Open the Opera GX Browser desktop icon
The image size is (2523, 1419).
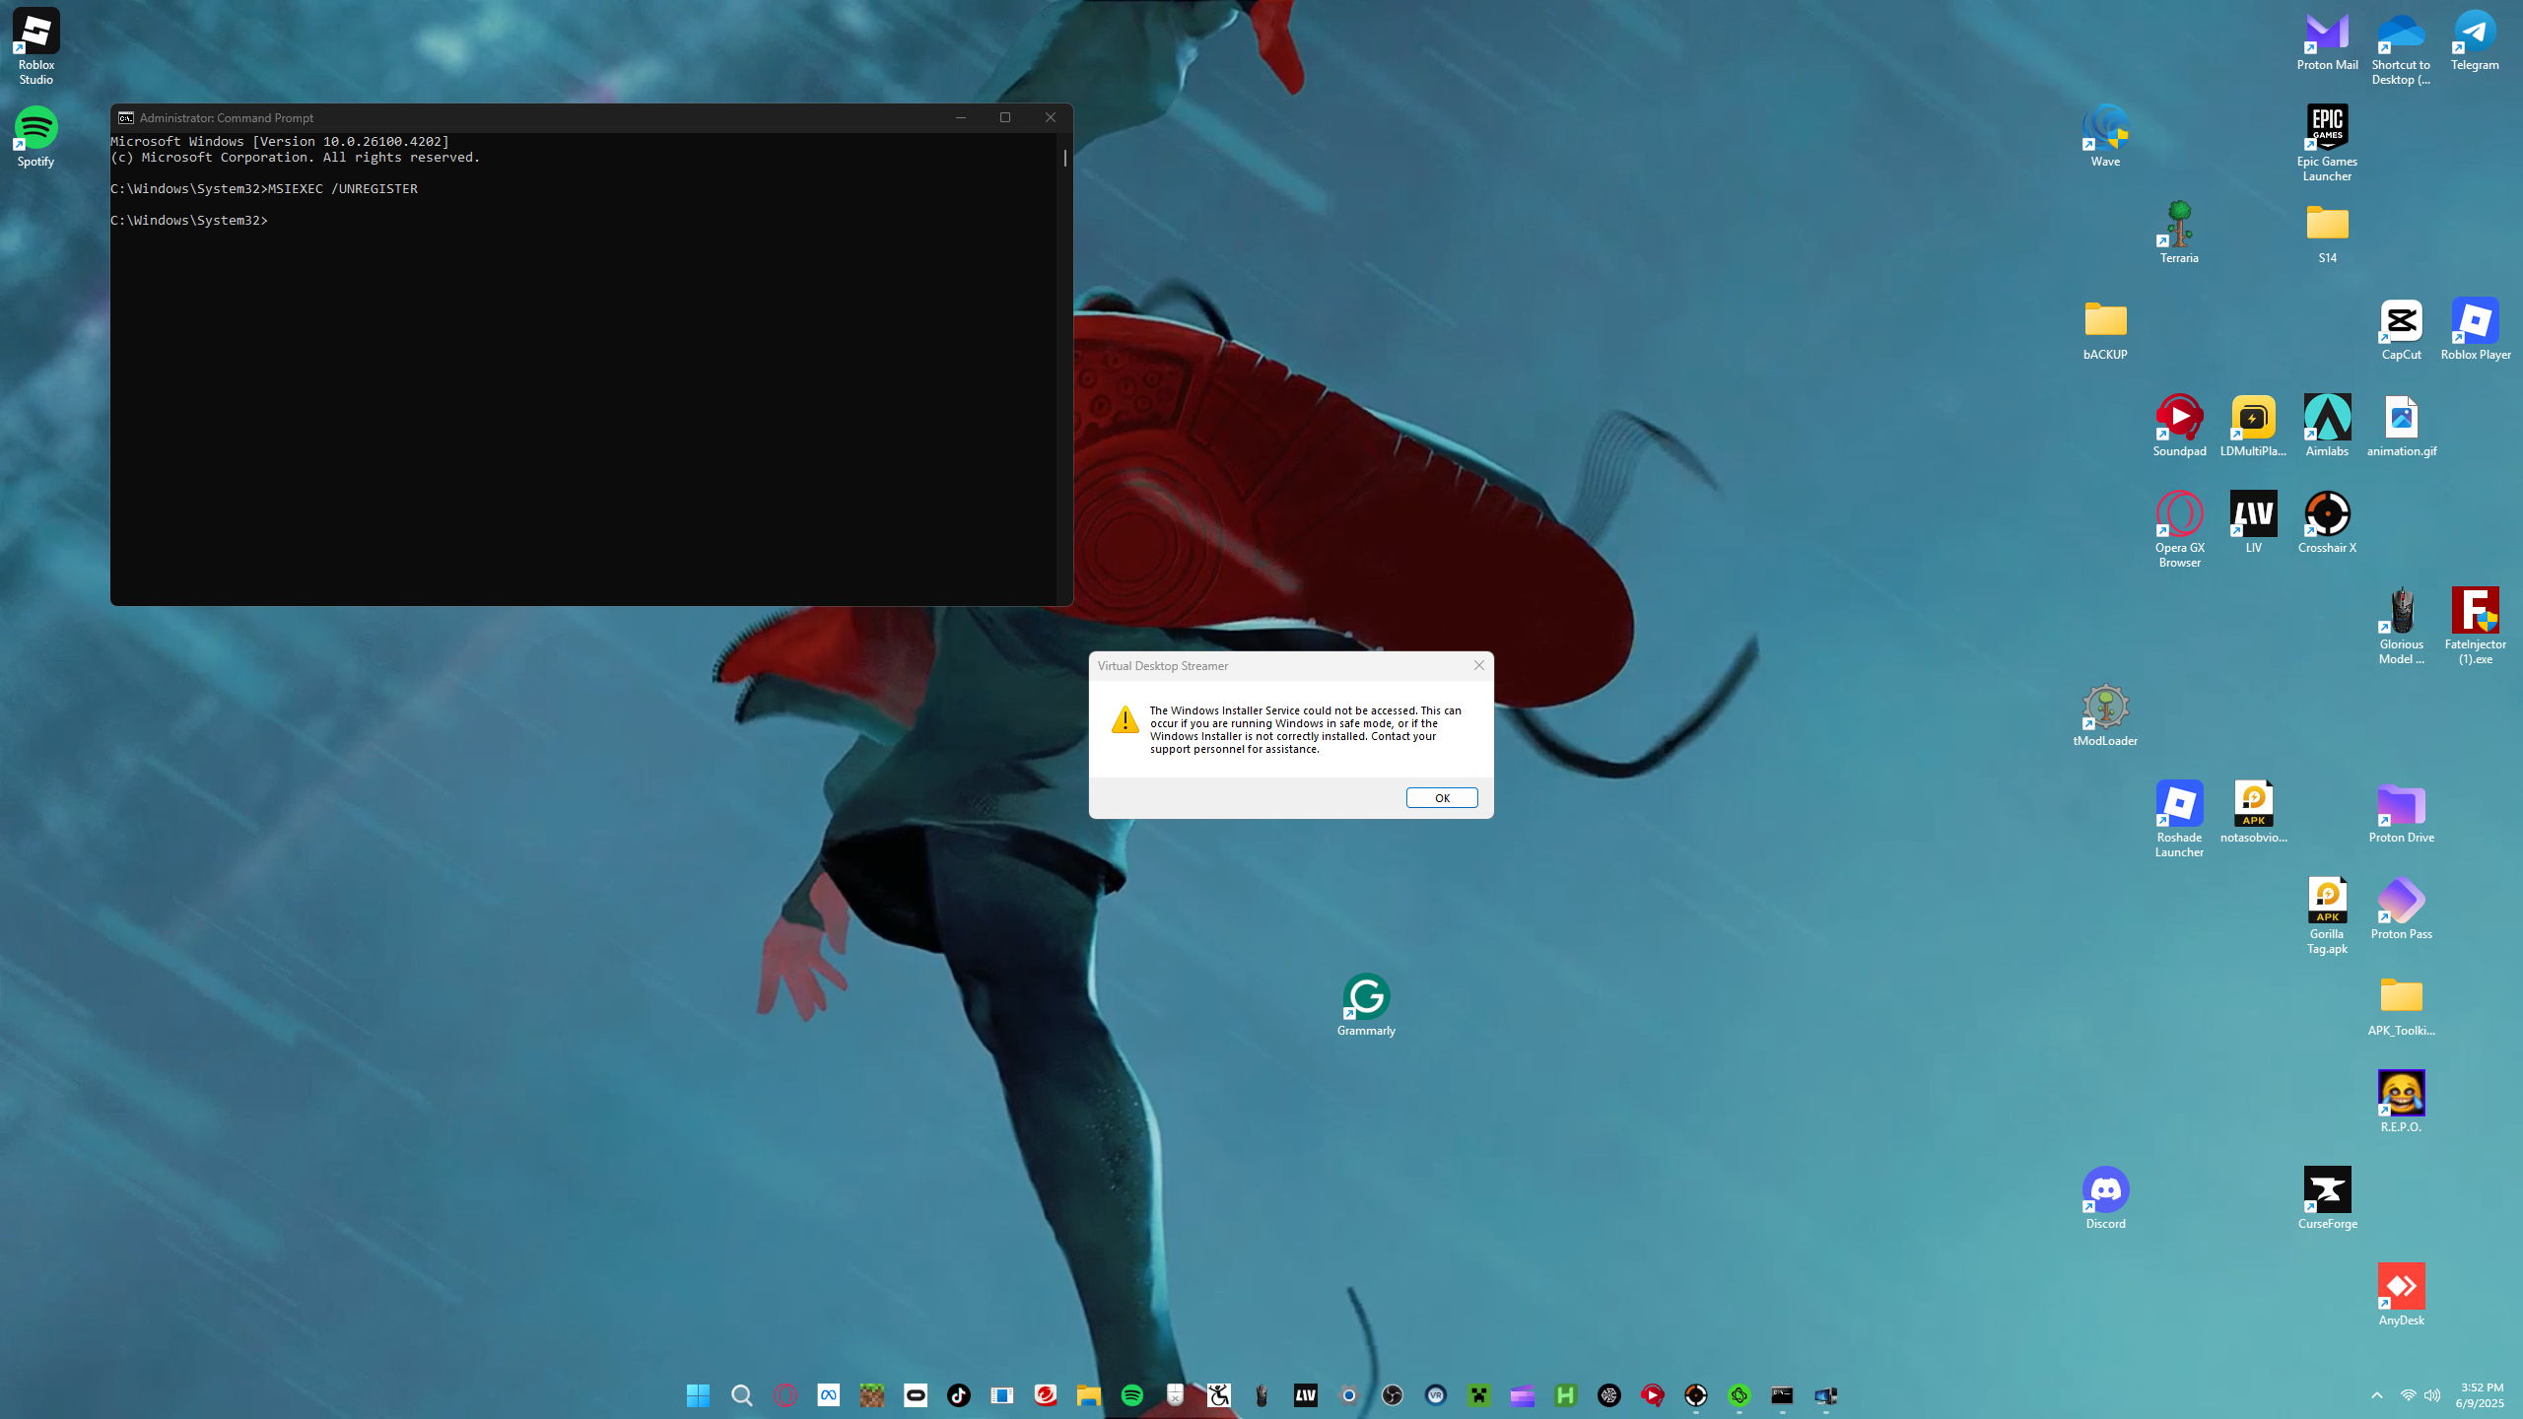[x=2179, y=515]
